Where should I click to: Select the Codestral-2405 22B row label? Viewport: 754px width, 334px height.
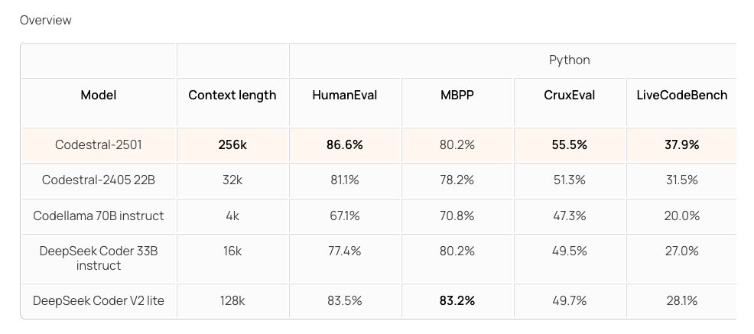coord(99,180)
